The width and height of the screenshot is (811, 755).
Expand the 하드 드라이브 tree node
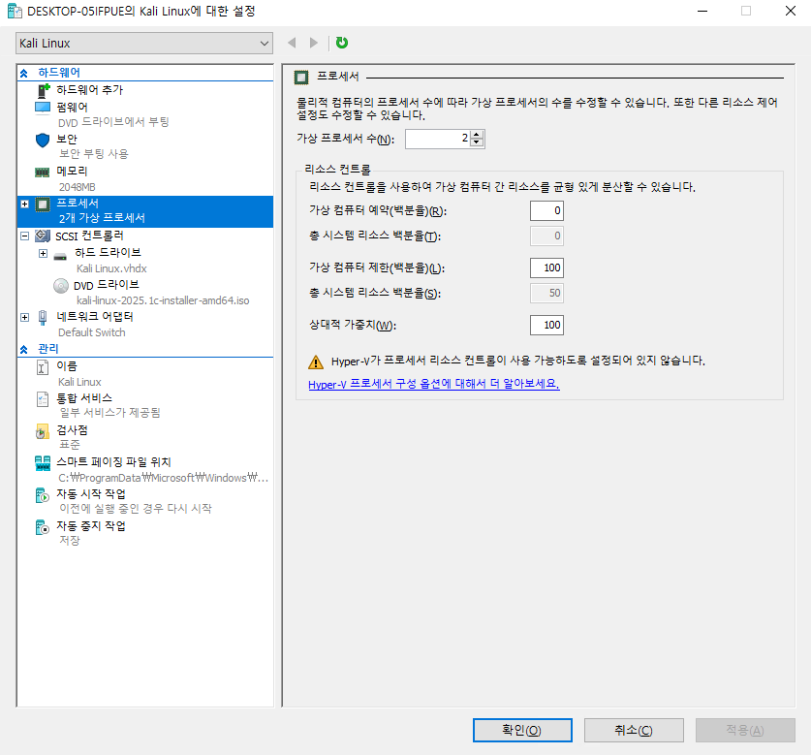click(43, 254)
